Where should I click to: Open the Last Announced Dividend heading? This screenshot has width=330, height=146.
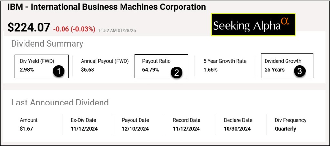pos(60,103)
